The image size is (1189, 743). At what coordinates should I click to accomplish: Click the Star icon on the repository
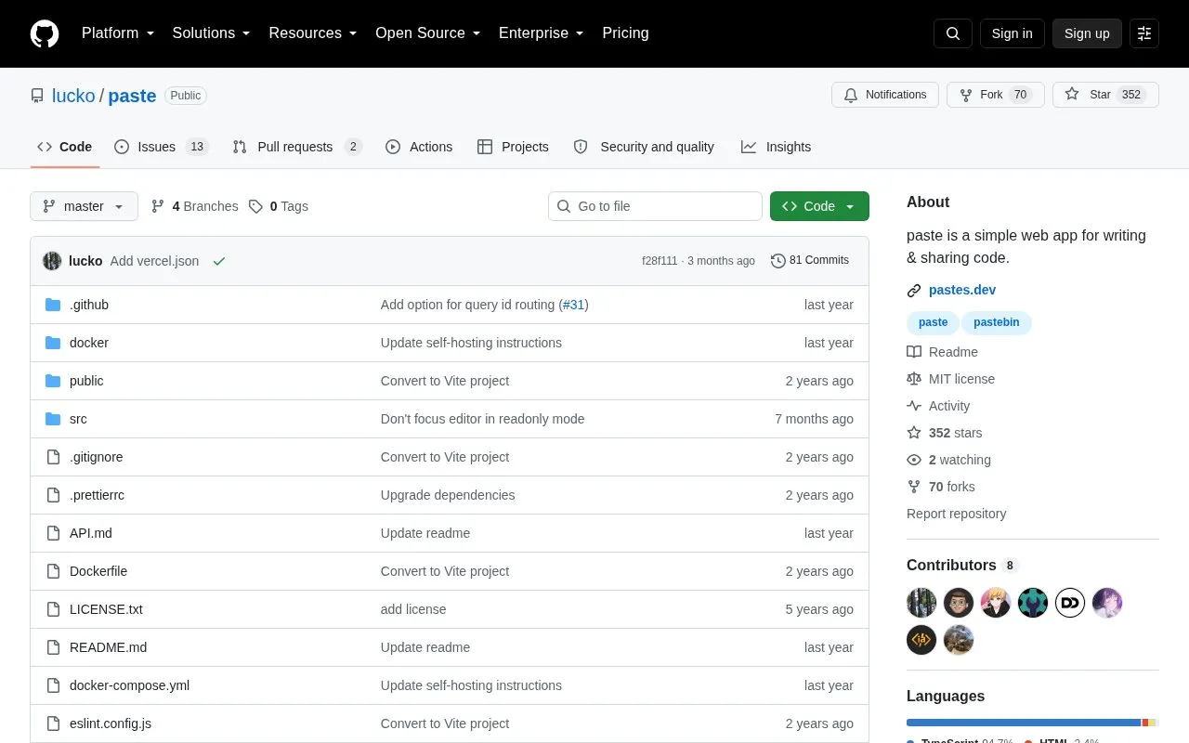tap(1072, 95)
